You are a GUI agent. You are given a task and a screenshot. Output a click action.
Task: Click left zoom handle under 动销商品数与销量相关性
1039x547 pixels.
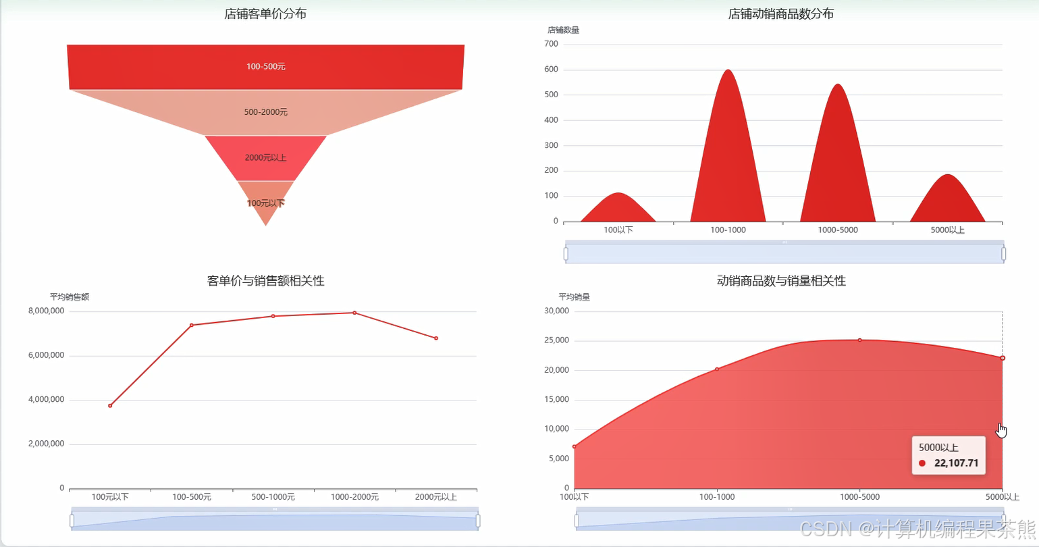[x=577, y=521]
